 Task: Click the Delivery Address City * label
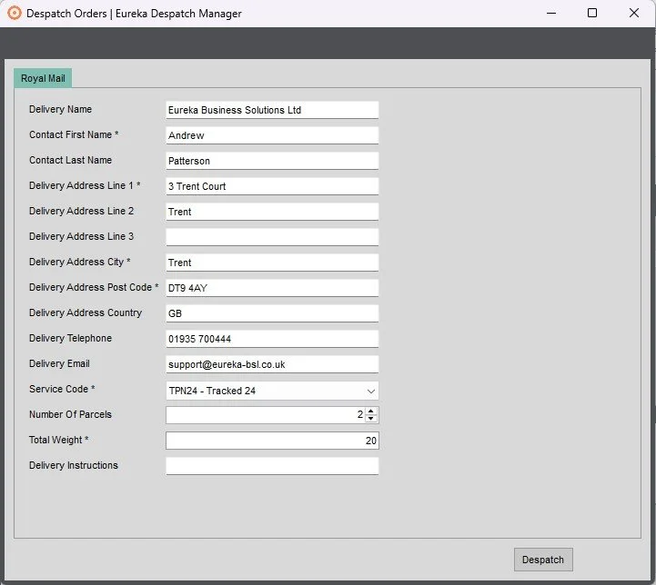79,262
